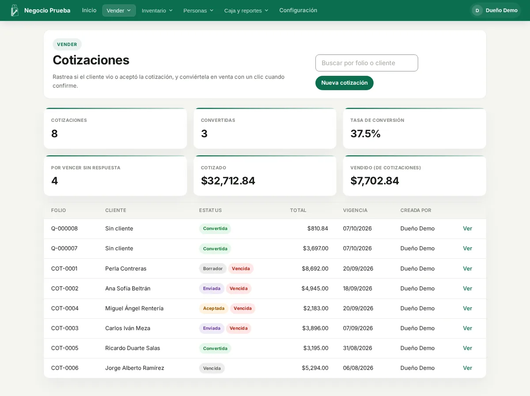This screenshot has width=530, height=396.
Task: Go to Inicio
Action: click(89, 10)
